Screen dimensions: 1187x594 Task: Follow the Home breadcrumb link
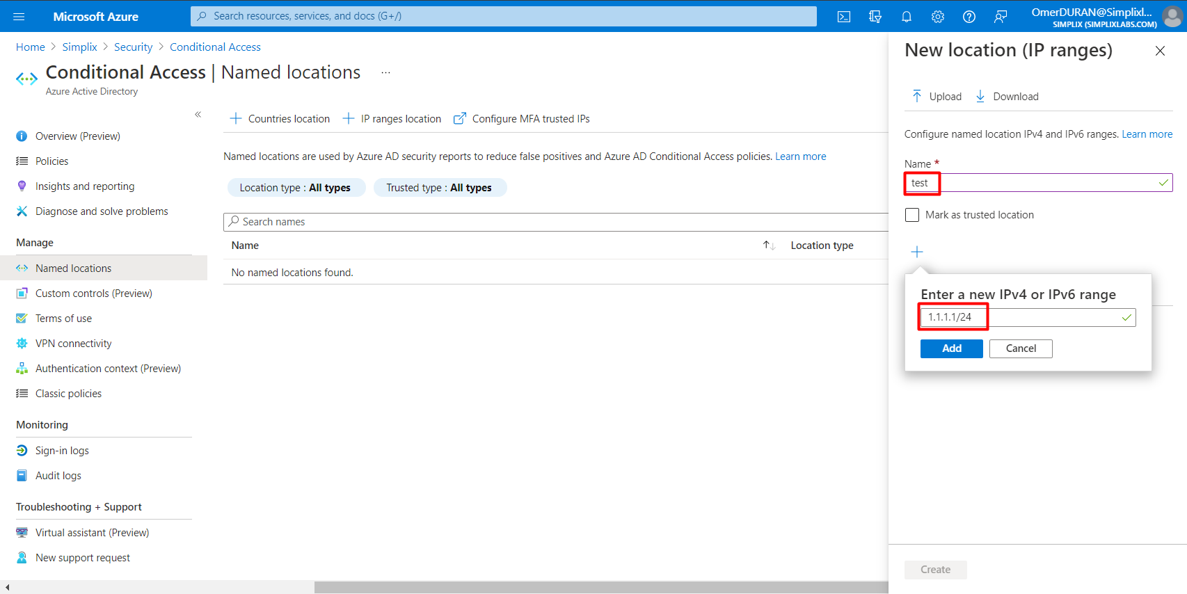[31, 47]
